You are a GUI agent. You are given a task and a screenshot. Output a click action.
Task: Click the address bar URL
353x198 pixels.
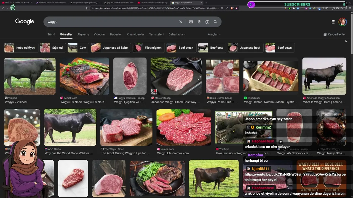click(157, 8)
